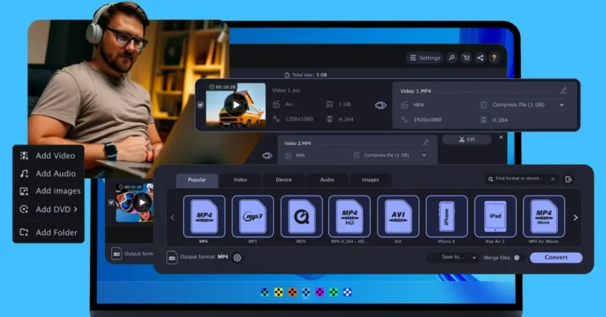Clear the format search field with X
The height and width of the screenshot is (317, 606).
coord(552,179)
